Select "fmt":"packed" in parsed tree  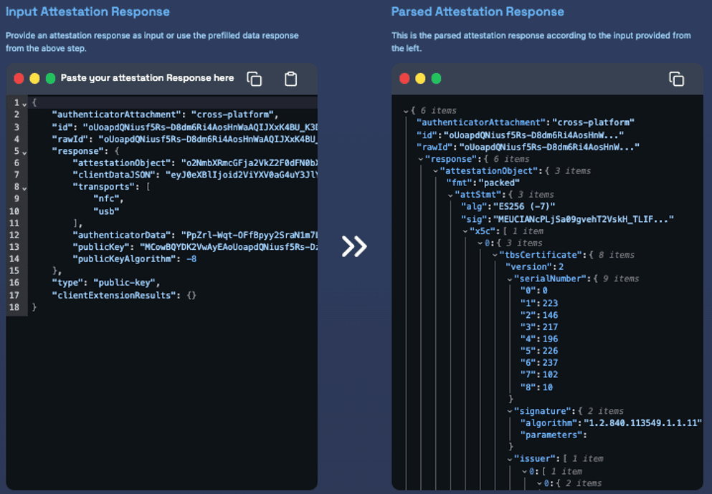(483, 183)
